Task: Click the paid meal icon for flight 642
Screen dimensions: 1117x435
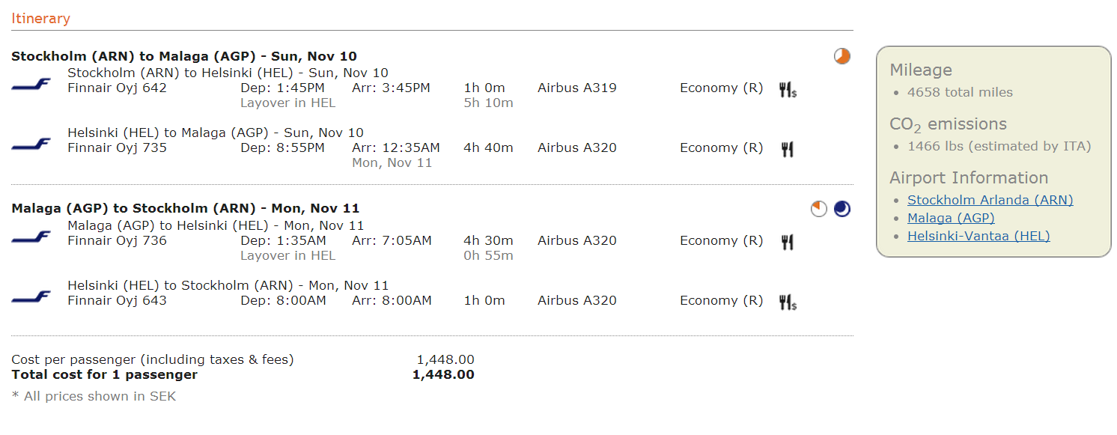Action: pos(788,91)
